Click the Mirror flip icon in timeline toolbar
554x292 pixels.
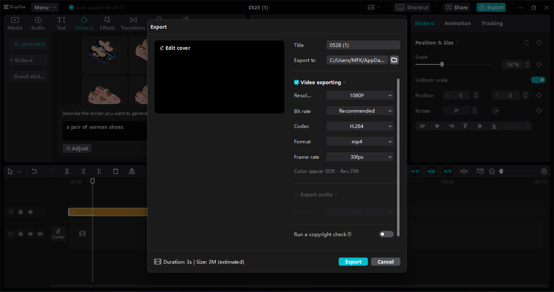pos(132,171)
